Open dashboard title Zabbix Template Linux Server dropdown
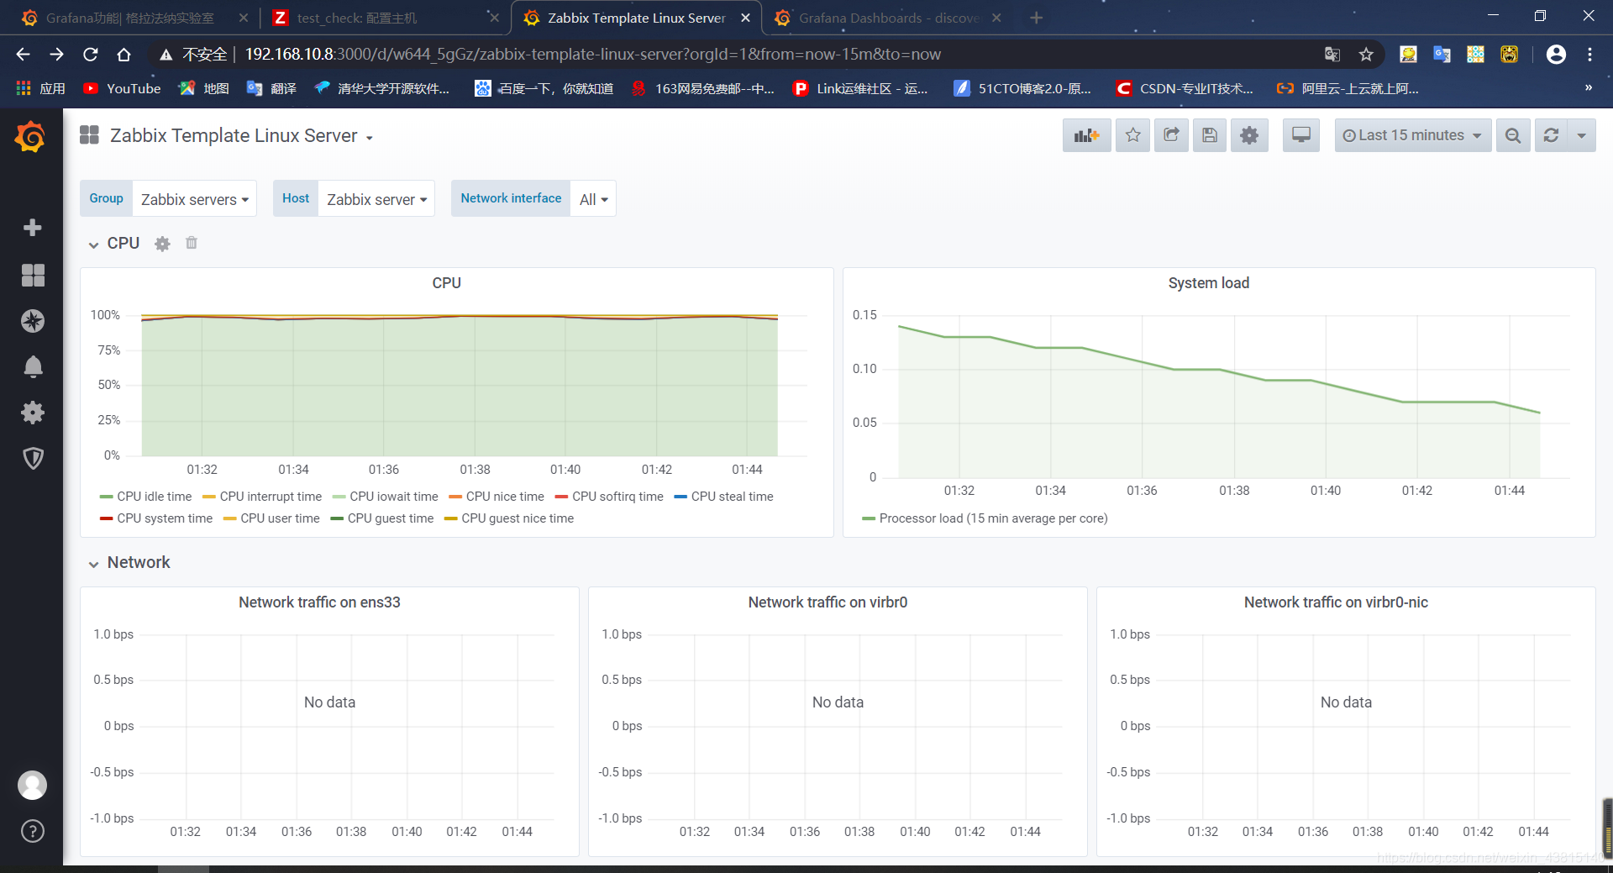The image size is (1613, 873). click(241, 136)
